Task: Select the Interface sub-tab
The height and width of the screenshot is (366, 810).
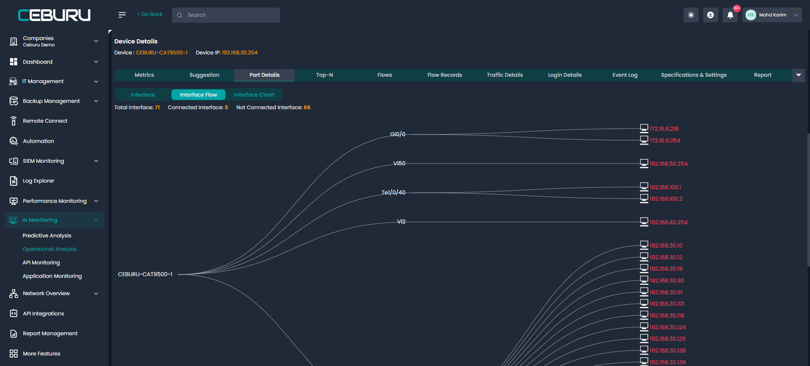Action: pyautogui.click(x=143, y=95)
